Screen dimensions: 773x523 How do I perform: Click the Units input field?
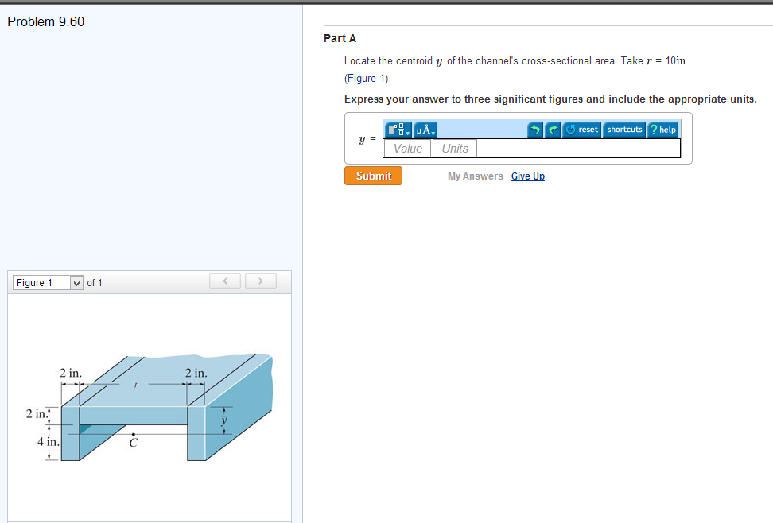(455, 149)
